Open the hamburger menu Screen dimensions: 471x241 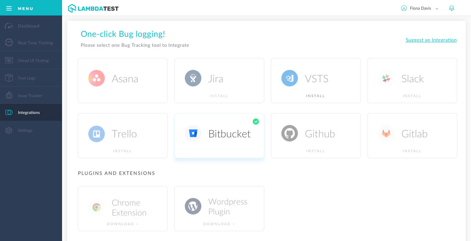(x=9, y=8)
